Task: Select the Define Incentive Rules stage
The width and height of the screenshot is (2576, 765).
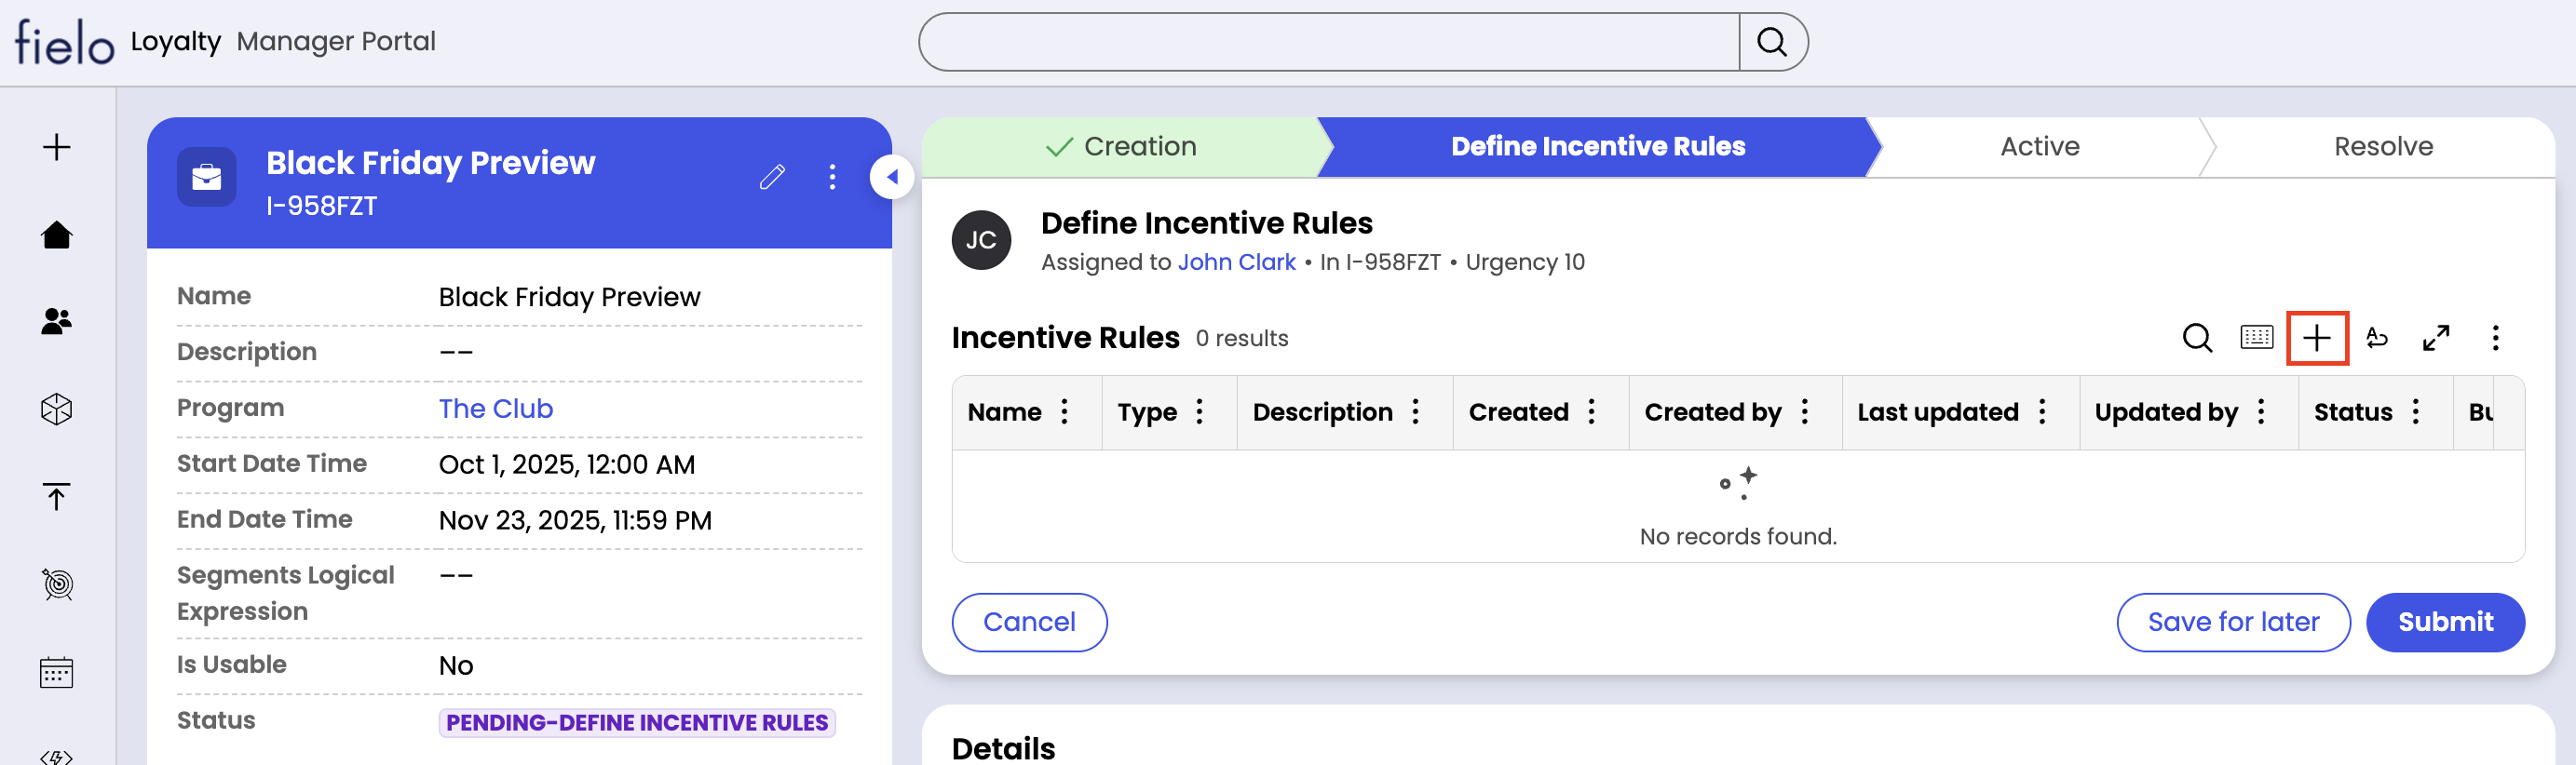Action: click(1598, 147)
